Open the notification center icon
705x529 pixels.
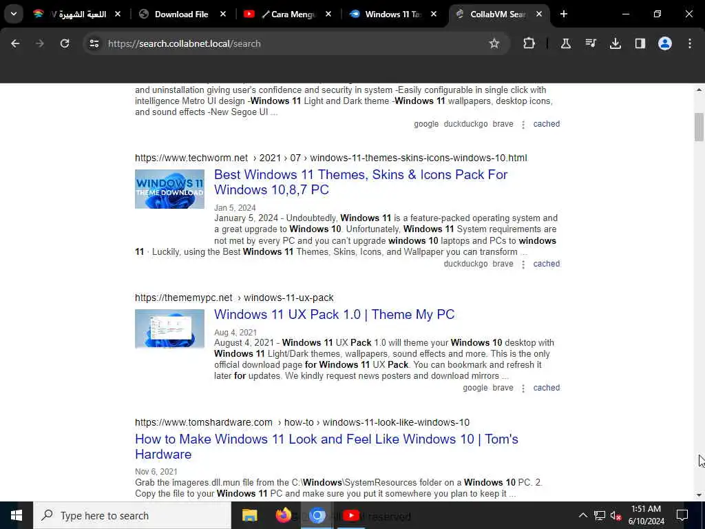click(x=682, y=515)
